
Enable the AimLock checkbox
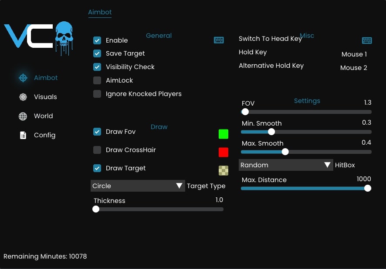[97, 80]
